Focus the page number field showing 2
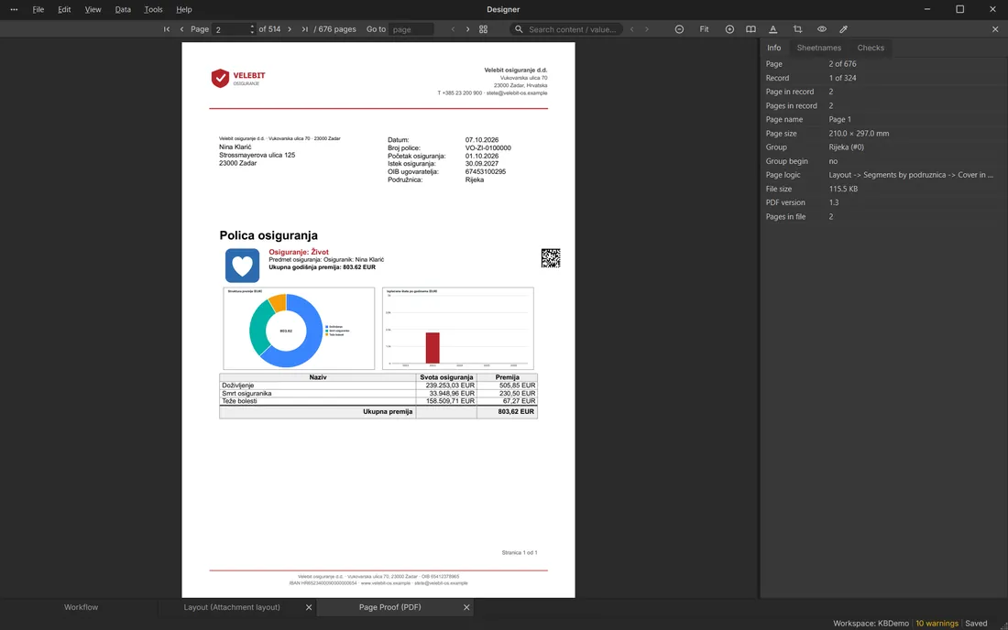Image resolution: width=1008 pixels, height=630 pixels. pyautogui.click(x=232, y=29)
